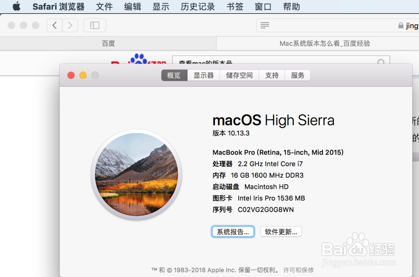
Task: Click serial number C02VG2G0G8WN
Action: [x=266, y=210]
